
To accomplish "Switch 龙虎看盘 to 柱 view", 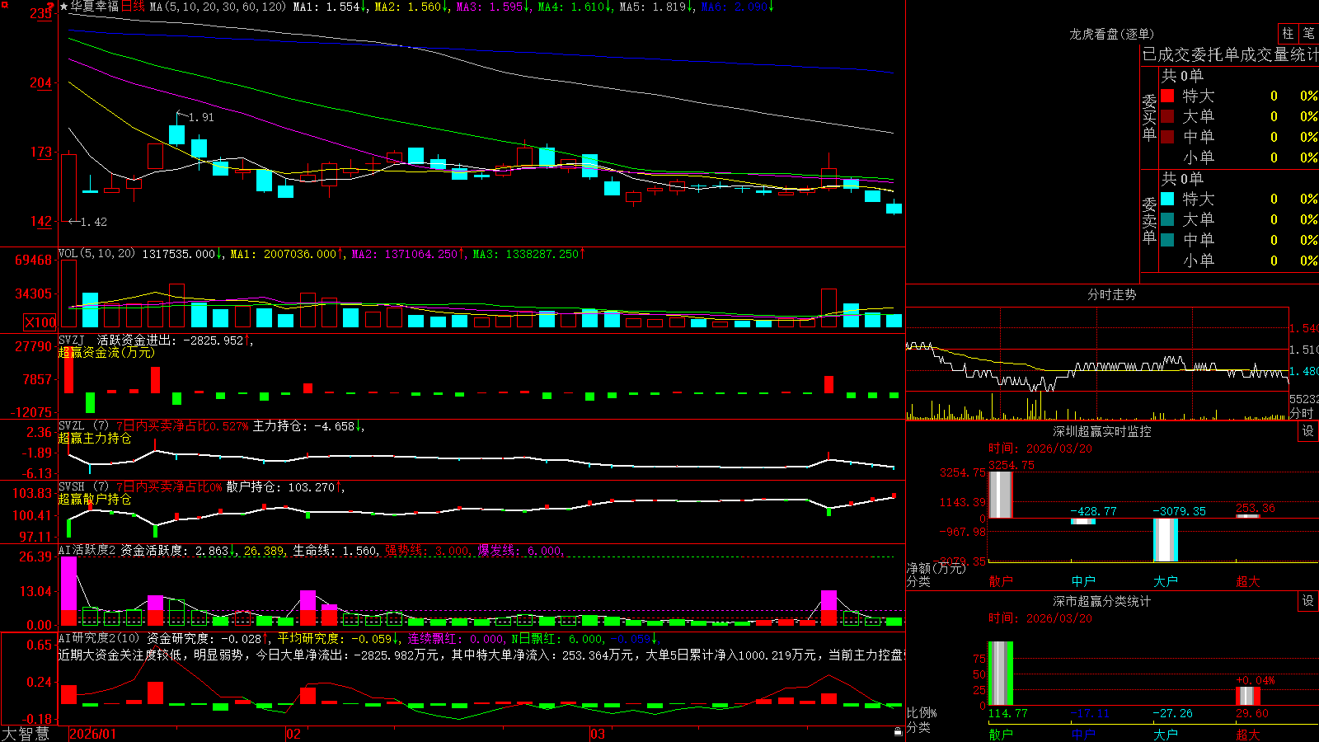I will (x=1288, y=33).
